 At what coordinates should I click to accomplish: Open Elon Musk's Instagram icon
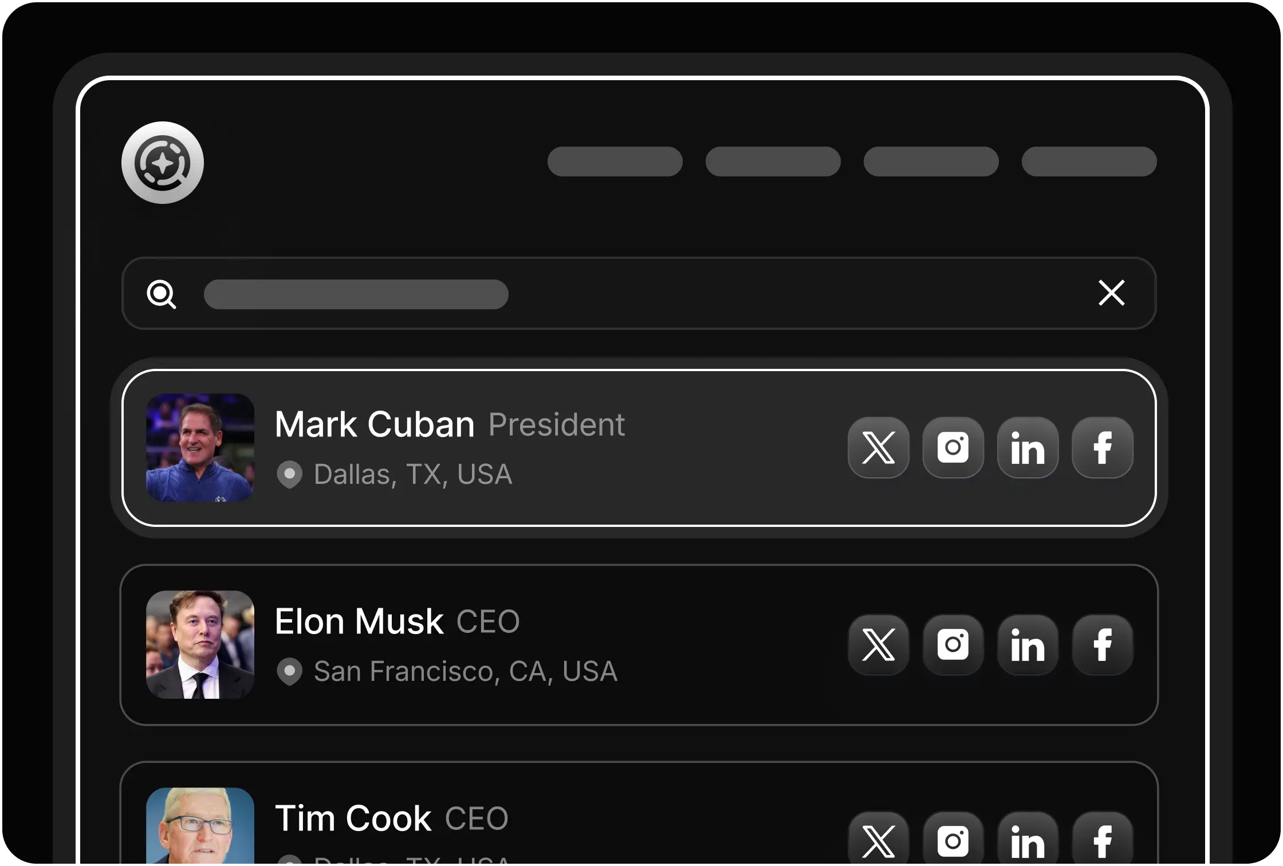(x=953, y=645)
